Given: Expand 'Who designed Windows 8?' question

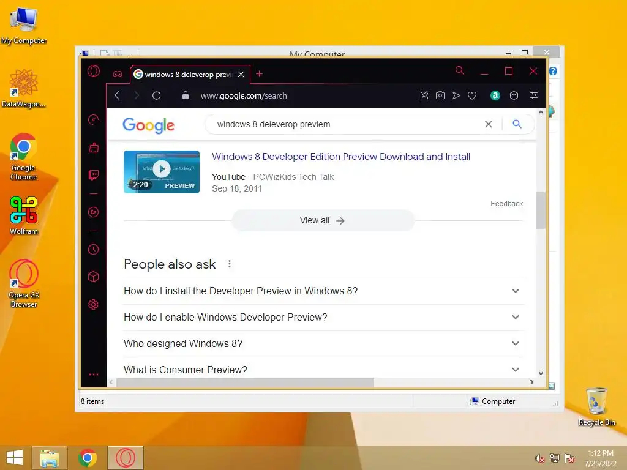Looking at the screenshot, I should tap(323, 344).
